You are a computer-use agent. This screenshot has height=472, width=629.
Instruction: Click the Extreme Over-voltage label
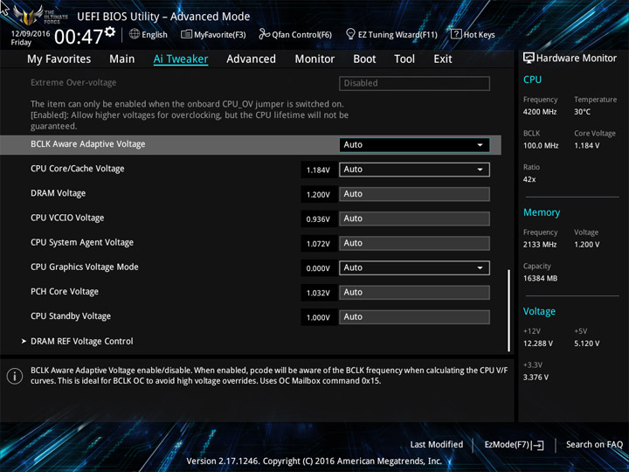click(73, 83)
